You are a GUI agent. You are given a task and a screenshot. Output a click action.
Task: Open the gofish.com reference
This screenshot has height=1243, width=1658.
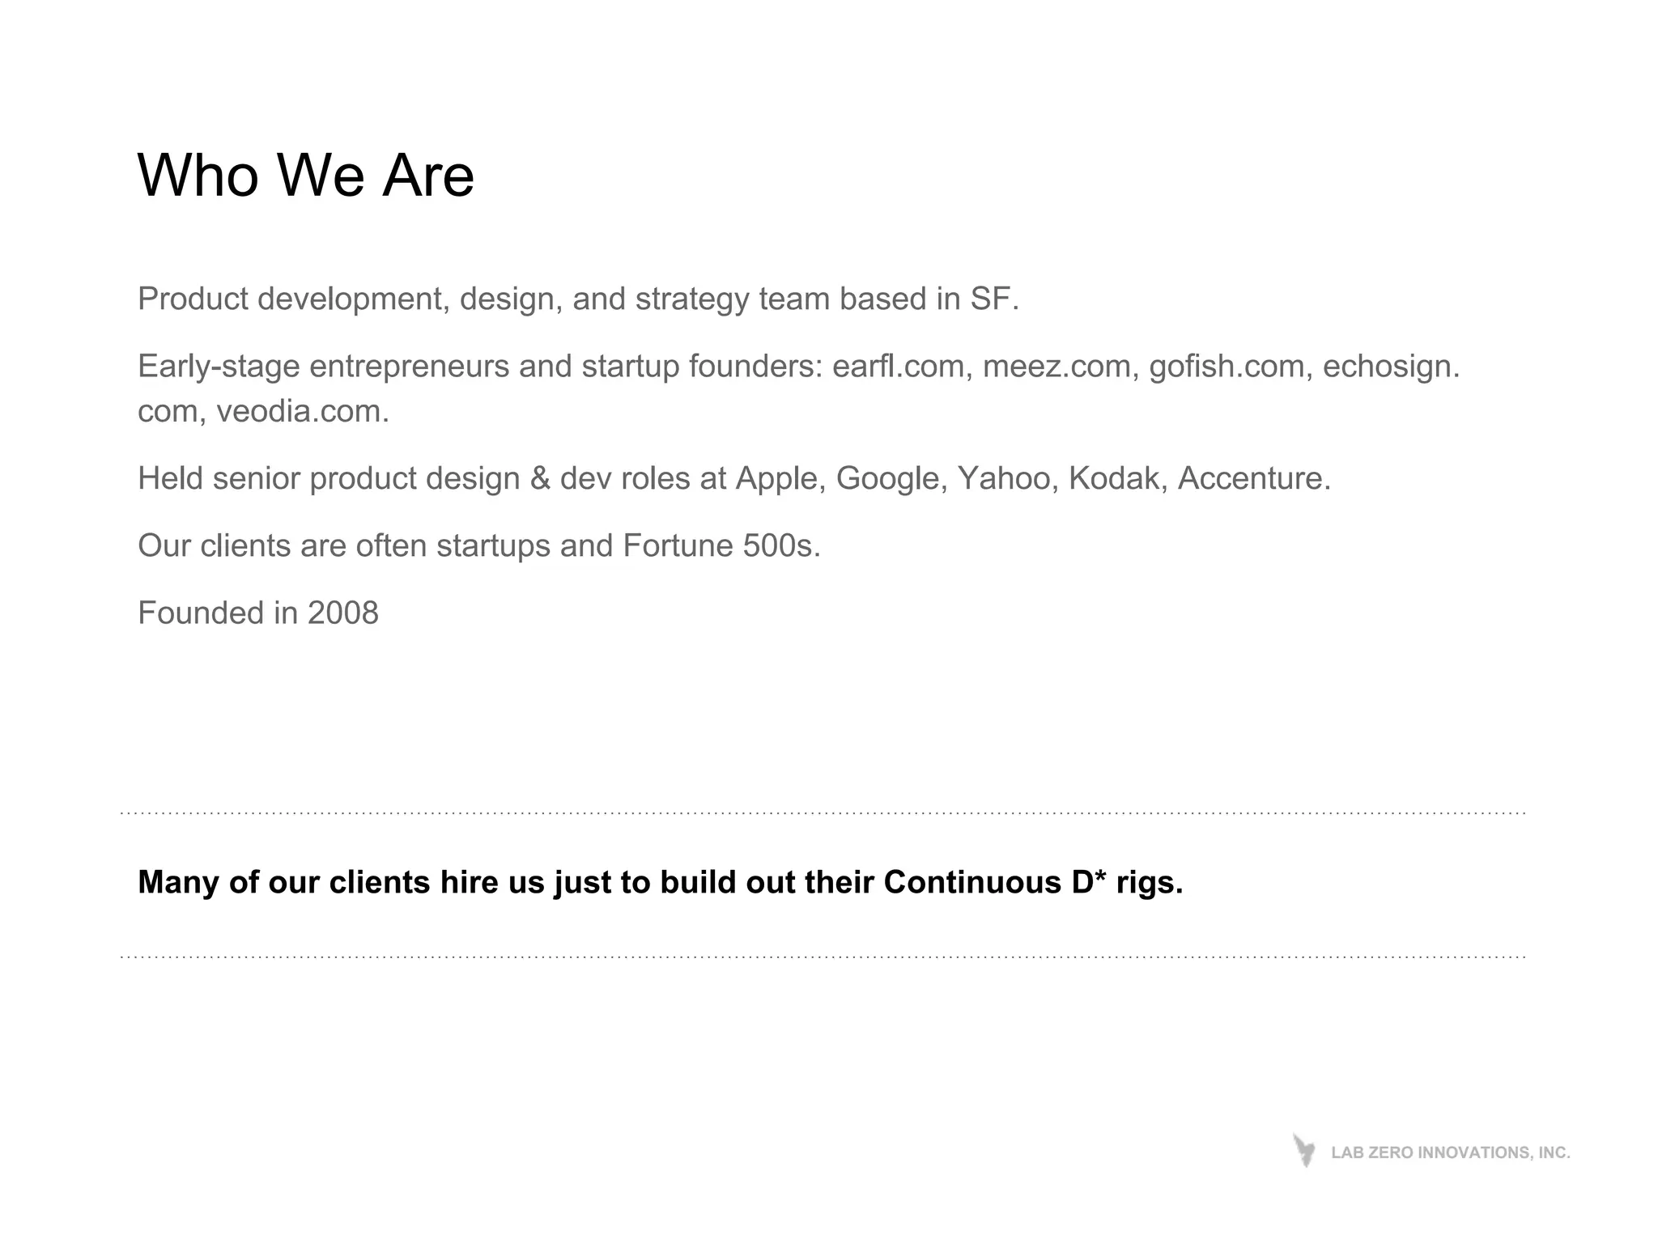[x=1226, y=367]
